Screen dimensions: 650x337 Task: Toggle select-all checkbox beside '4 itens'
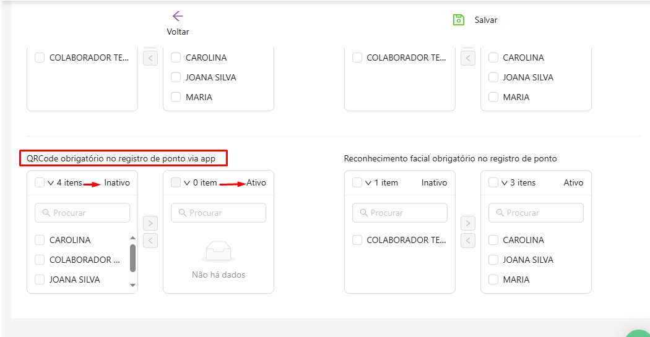coord(40,182)
